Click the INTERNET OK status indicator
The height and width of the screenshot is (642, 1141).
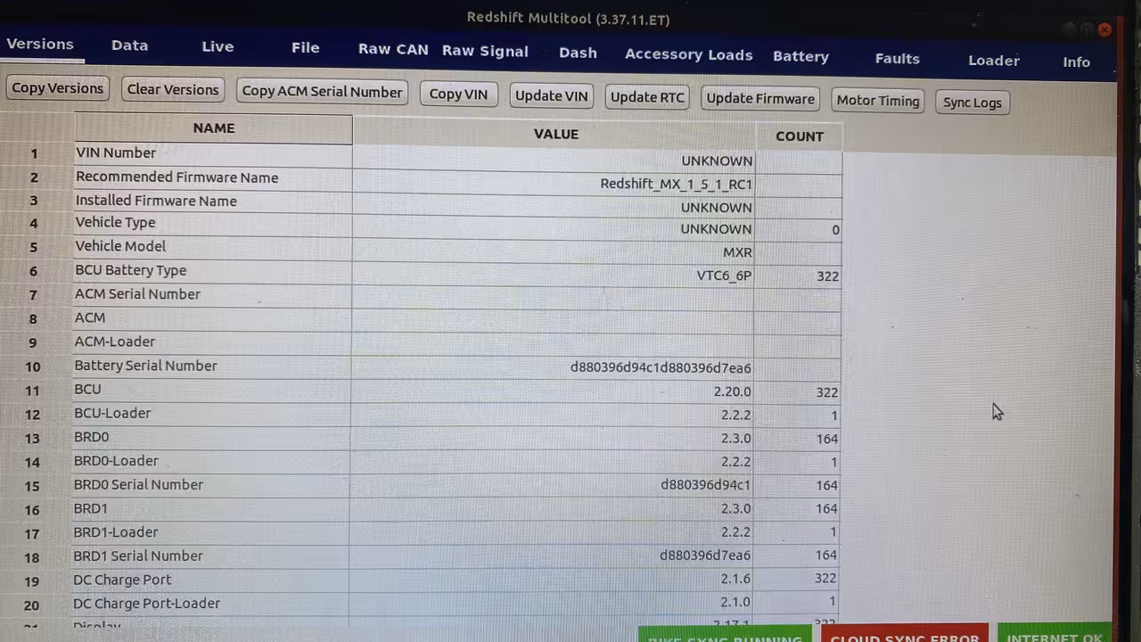[1055, 633]
